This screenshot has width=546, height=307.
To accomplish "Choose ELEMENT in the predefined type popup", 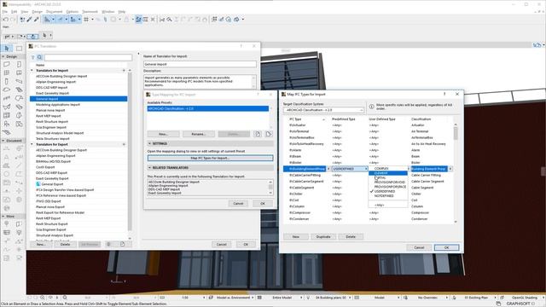I will point(388,173).
